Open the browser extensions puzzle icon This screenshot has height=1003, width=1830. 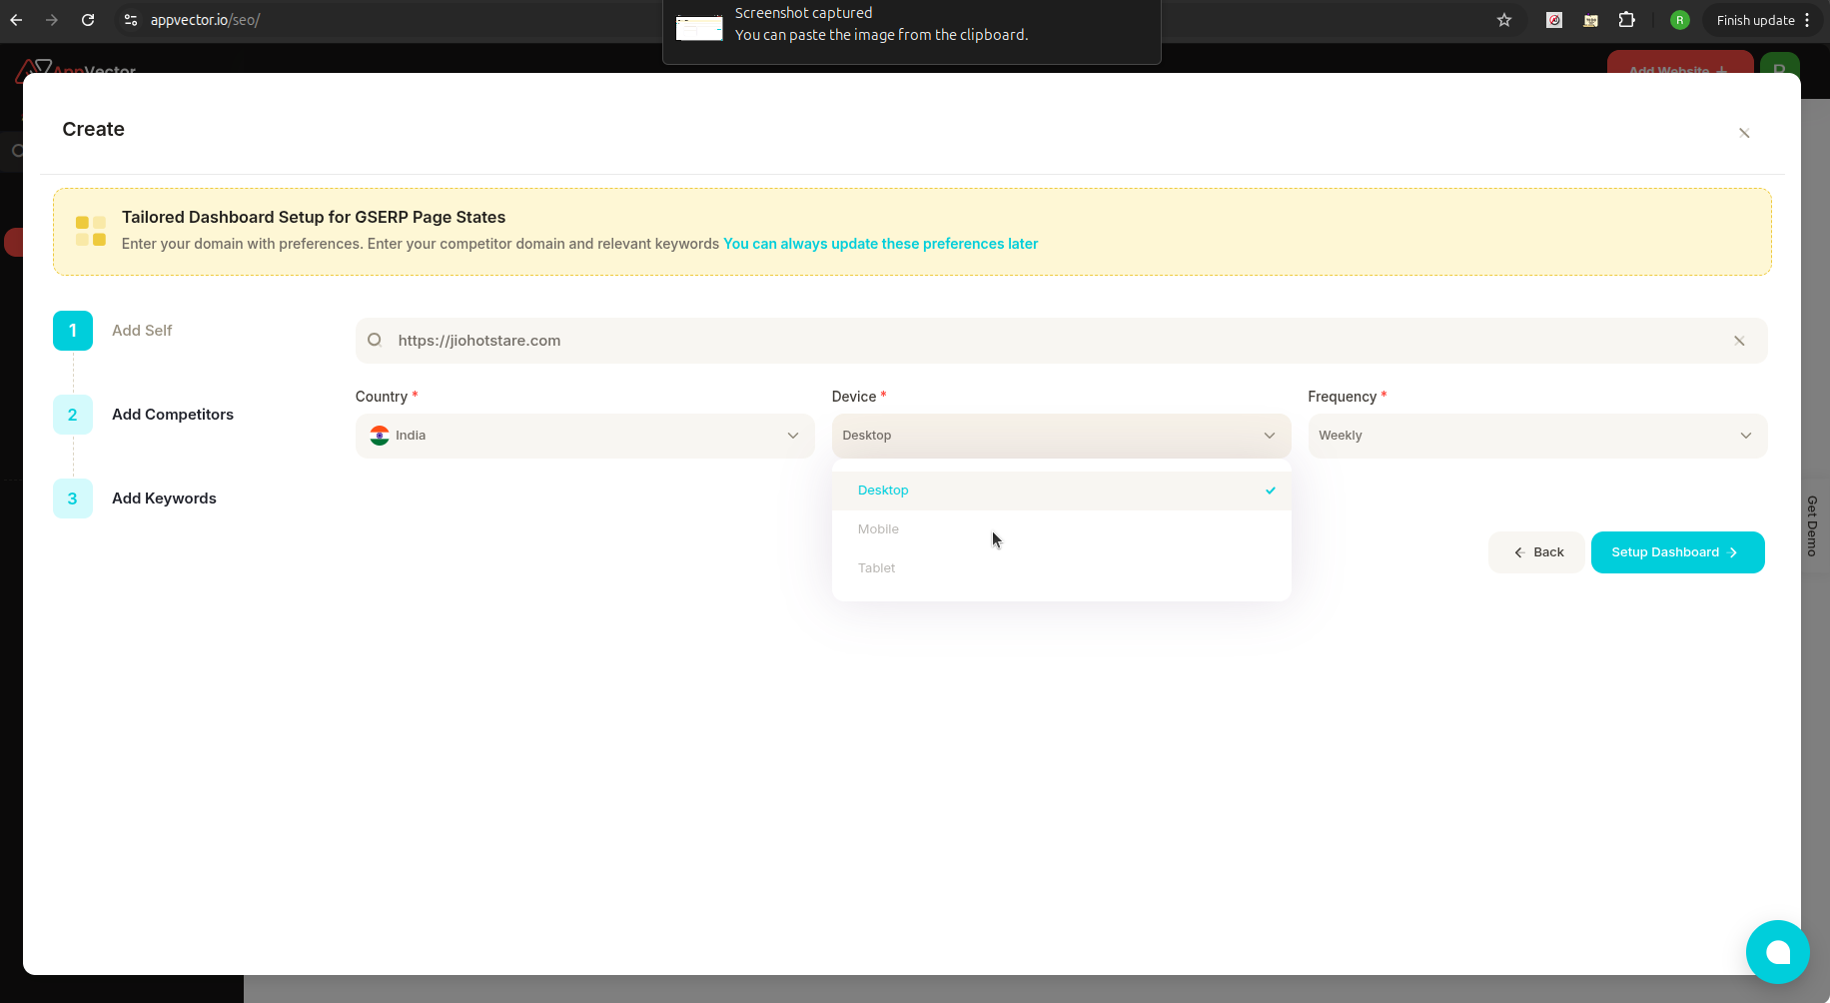point(1627,20)
